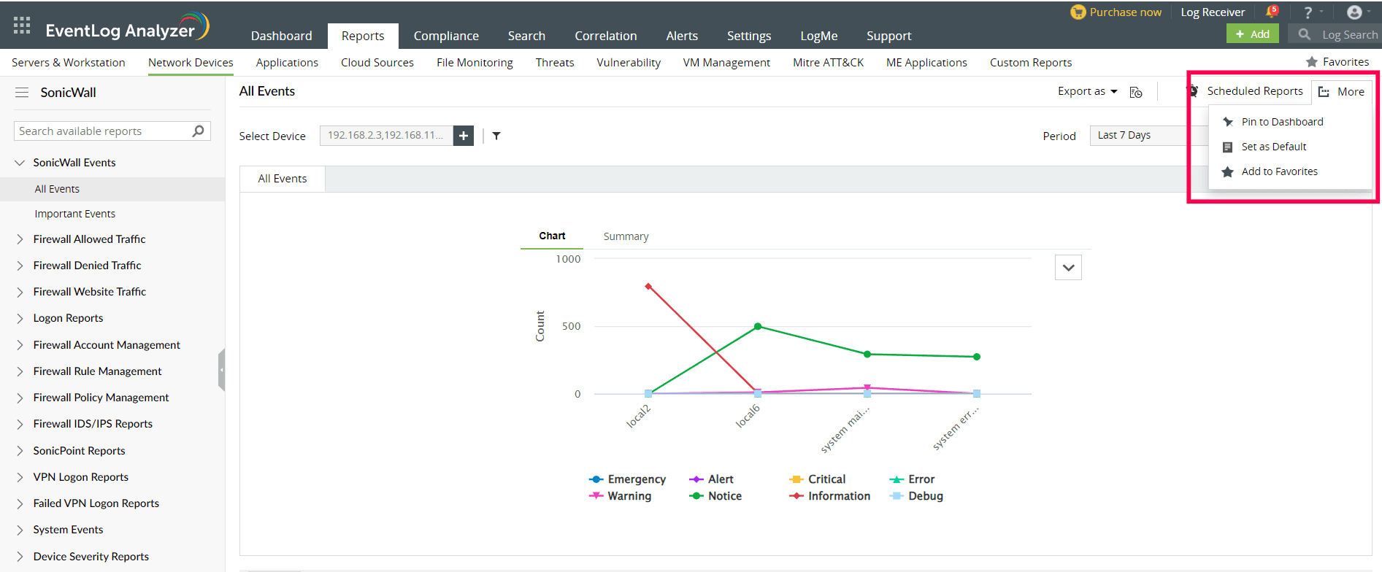This screenshot has width=1382, height=572.
Task: Select Pin to Dashboard from More menu
Action: pos(1282,122)
